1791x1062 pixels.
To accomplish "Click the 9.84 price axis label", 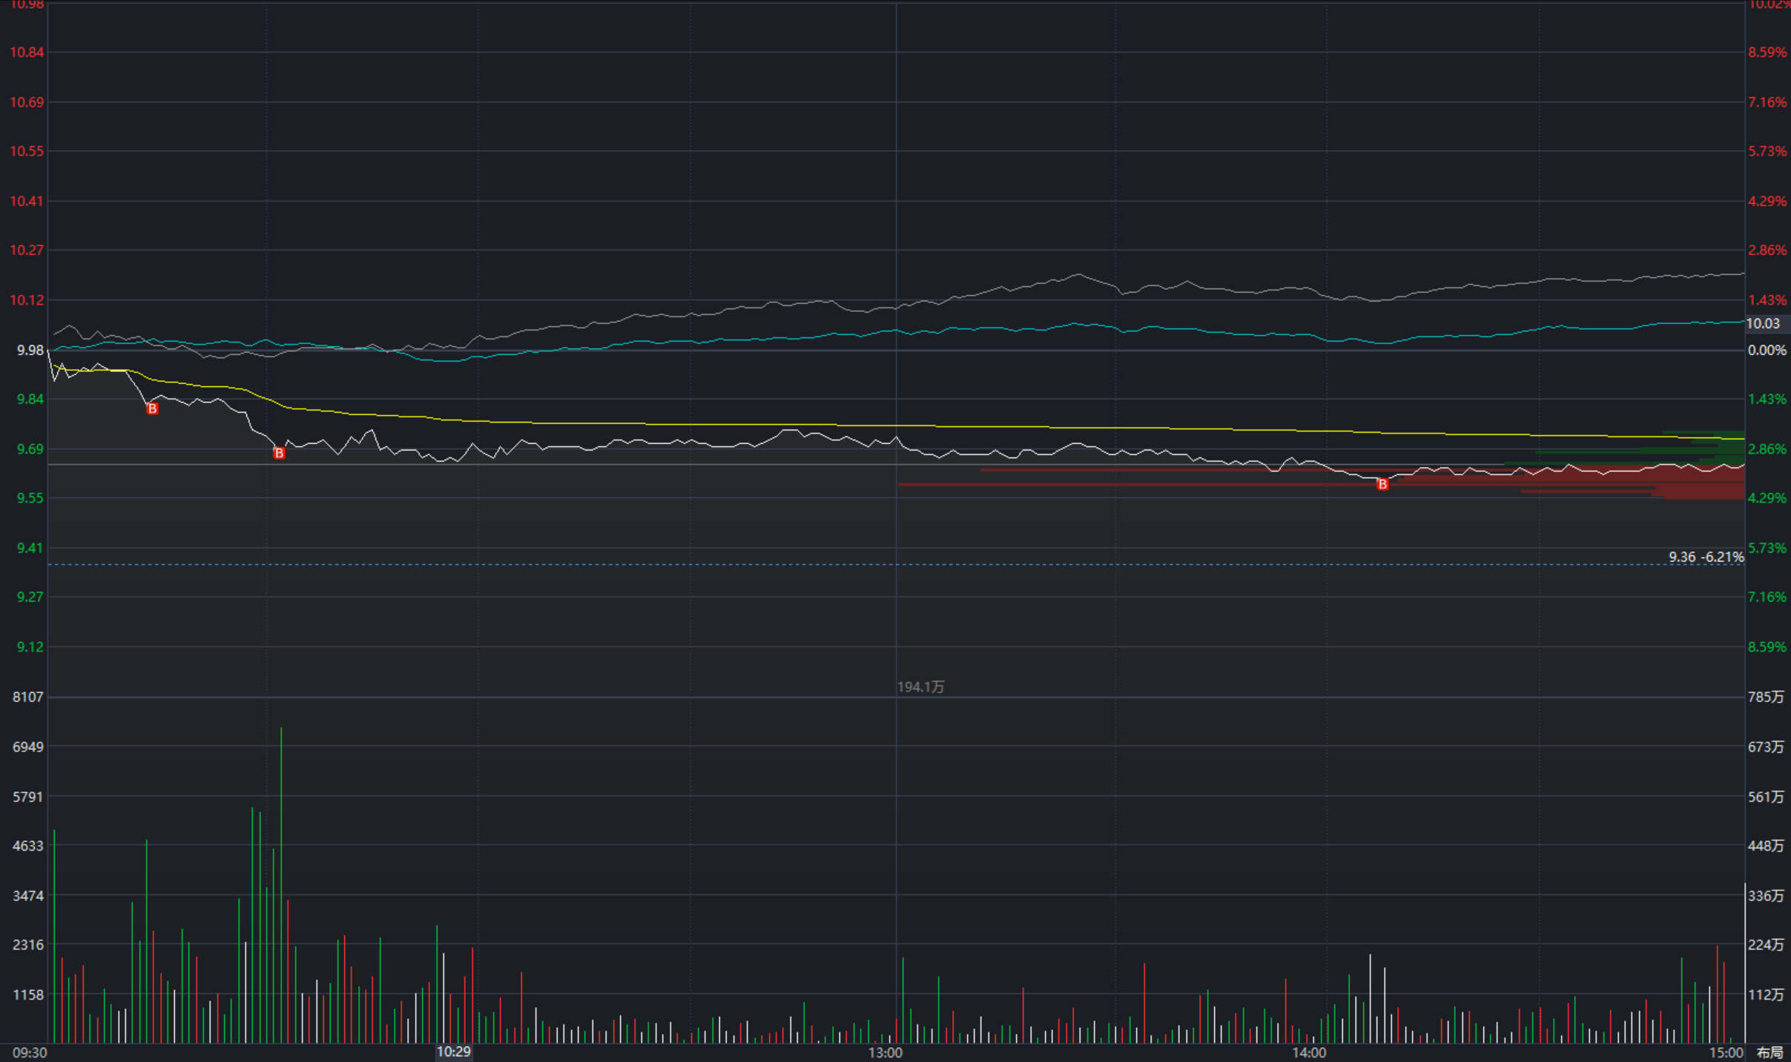I will pyautogui.click(x=30, y=399).
